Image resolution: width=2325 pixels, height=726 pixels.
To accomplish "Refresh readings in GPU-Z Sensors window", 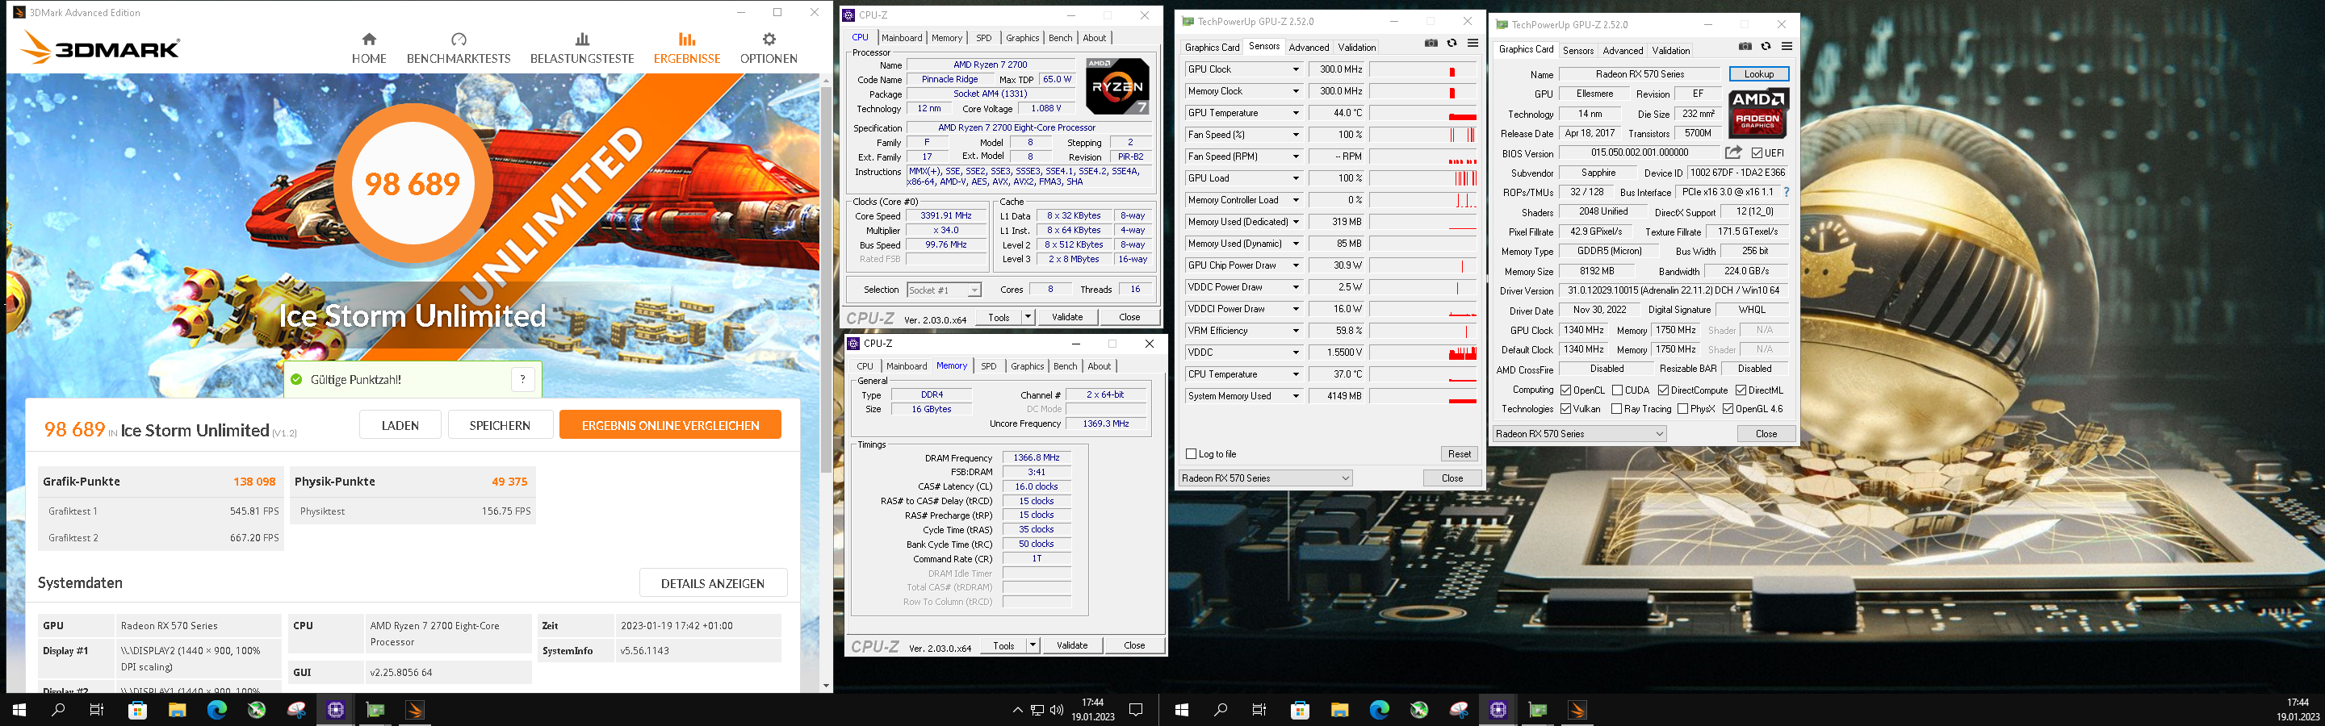I will tap(1452, 44).
